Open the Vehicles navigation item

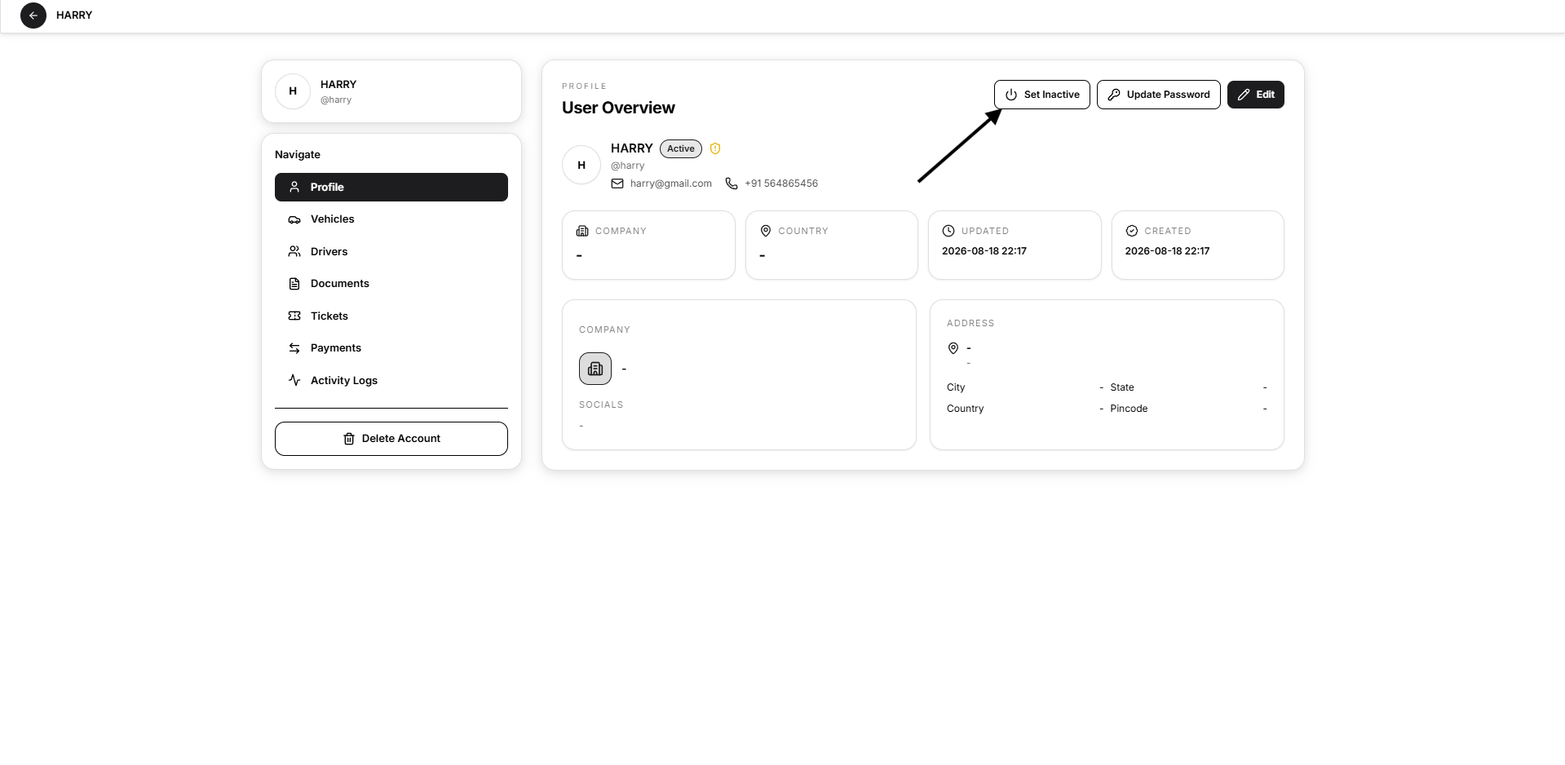391,219
